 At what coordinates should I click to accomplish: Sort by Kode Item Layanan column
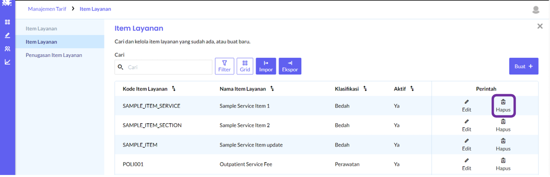click(174, 88)
